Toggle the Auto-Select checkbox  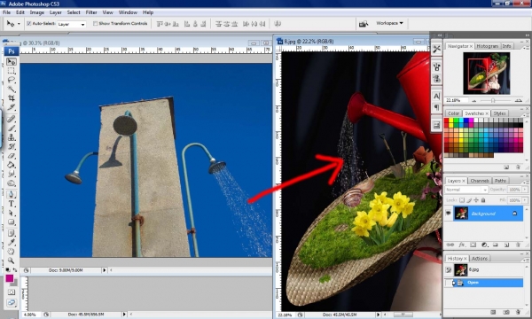(29, 23)
